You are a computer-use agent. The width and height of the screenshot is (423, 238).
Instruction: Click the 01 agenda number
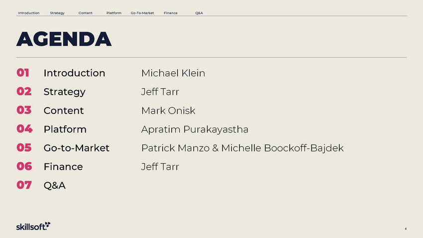23,73
